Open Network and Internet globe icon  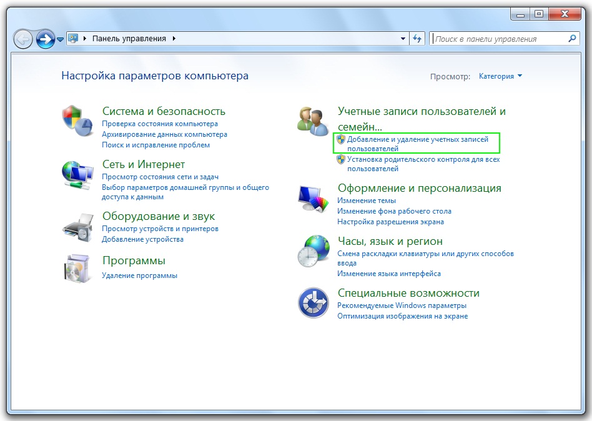(78, 176)
